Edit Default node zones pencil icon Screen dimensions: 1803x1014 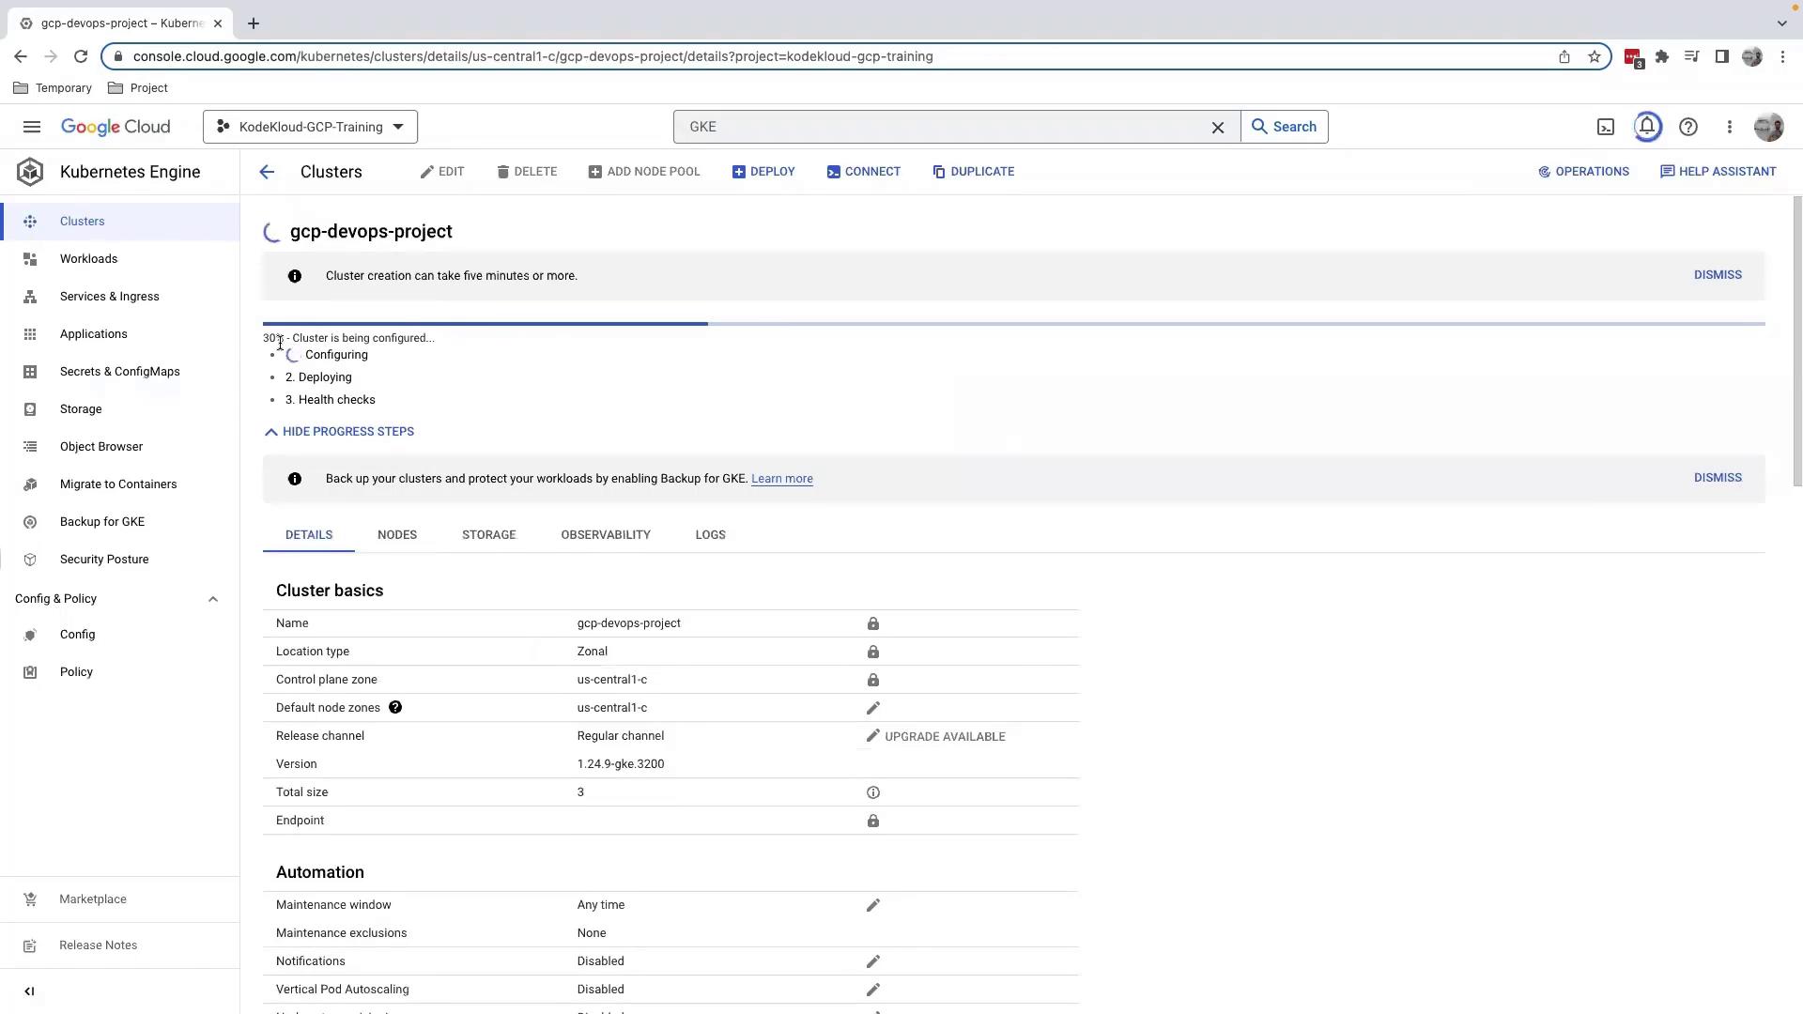coord(872,708)
